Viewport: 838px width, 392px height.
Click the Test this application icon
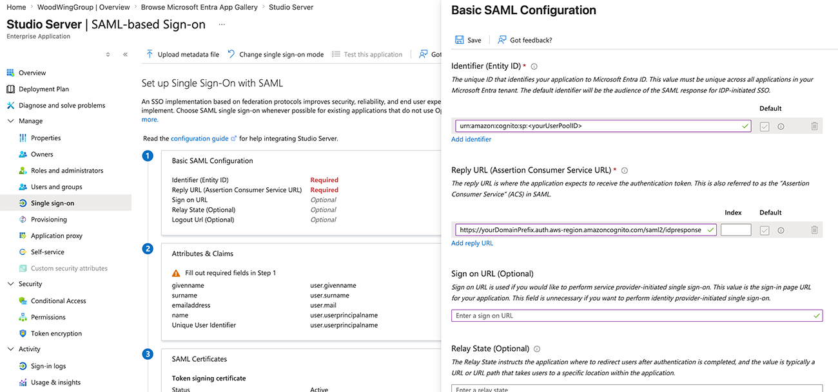(x=336, y=54)
